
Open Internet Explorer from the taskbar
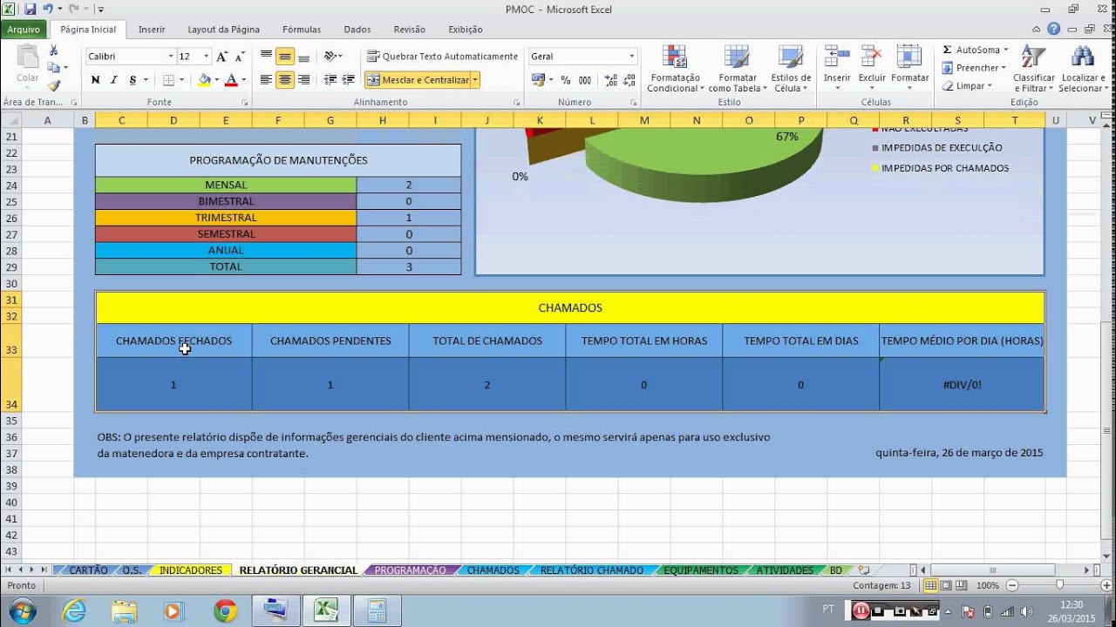coord(75,611)
